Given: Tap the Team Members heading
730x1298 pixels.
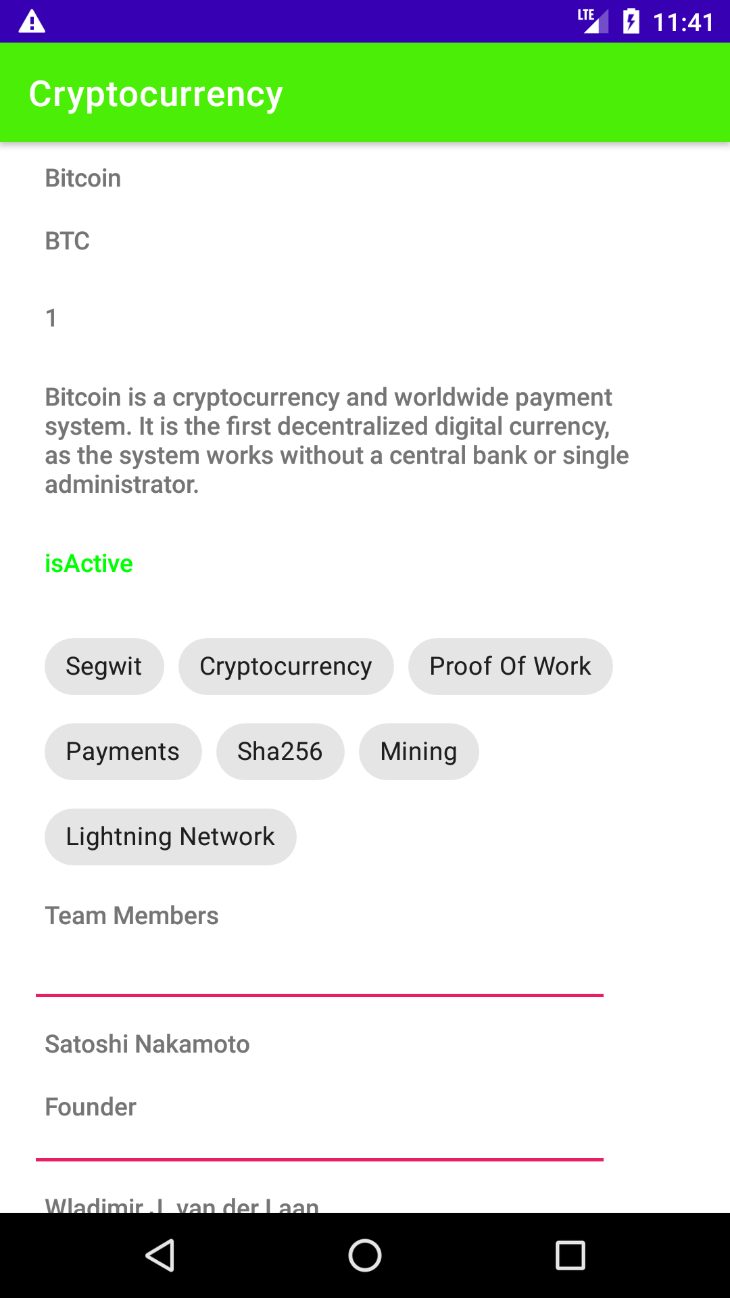Looking at the screenshot, I should tap(132, 915).
